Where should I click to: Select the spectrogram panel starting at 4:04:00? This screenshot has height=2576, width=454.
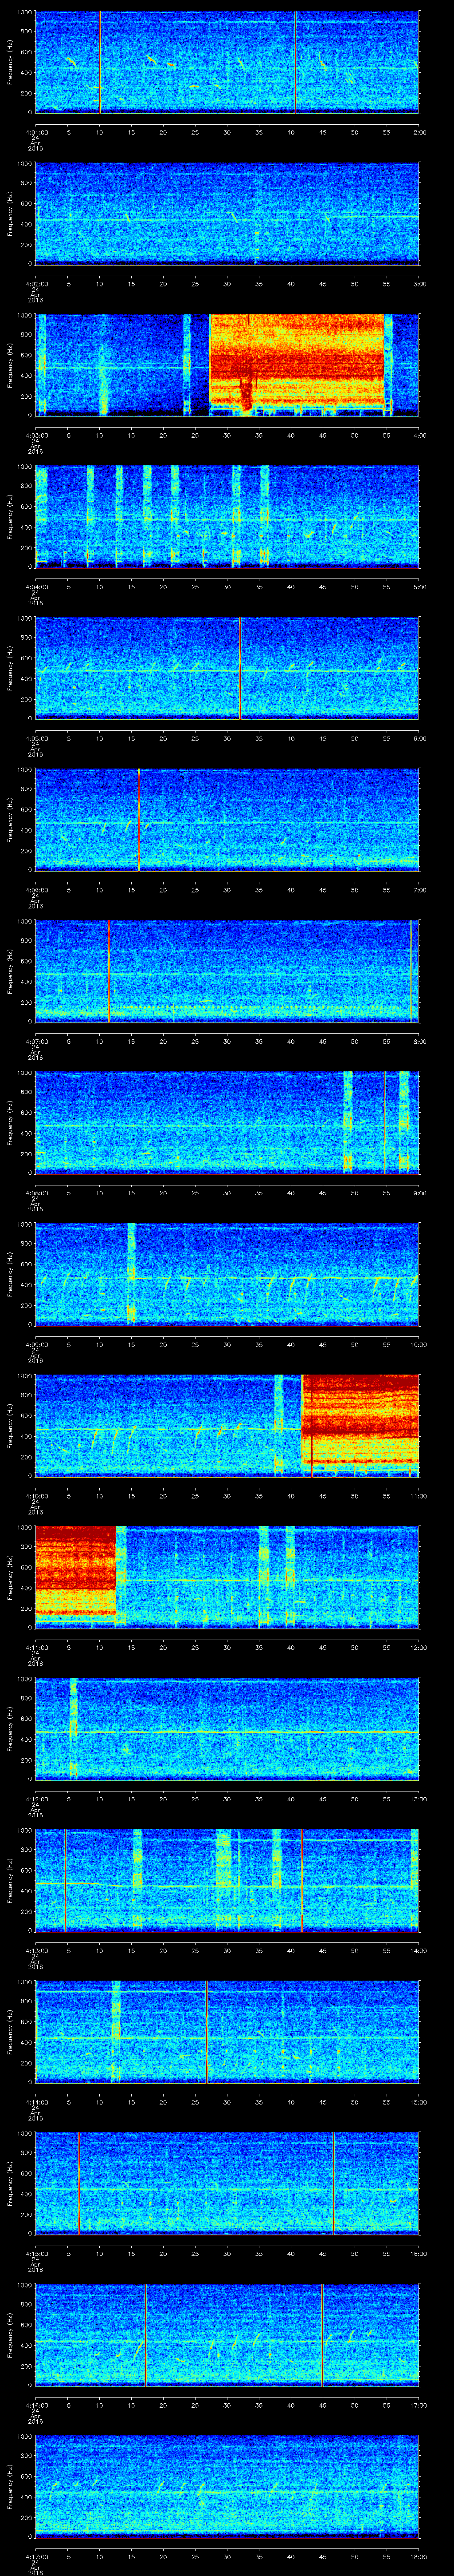pos(227,516)
